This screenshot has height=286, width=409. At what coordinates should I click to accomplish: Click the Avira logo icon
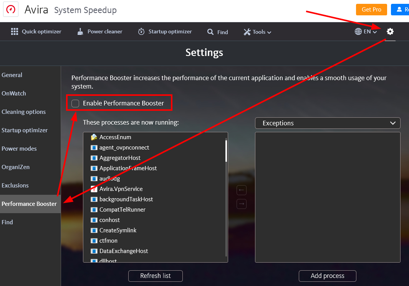[11, 10]
